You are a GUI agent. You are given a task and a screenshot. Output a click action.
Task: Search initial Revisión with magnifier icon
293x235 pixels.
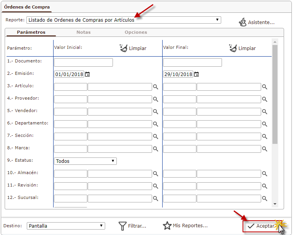point(156,186)
